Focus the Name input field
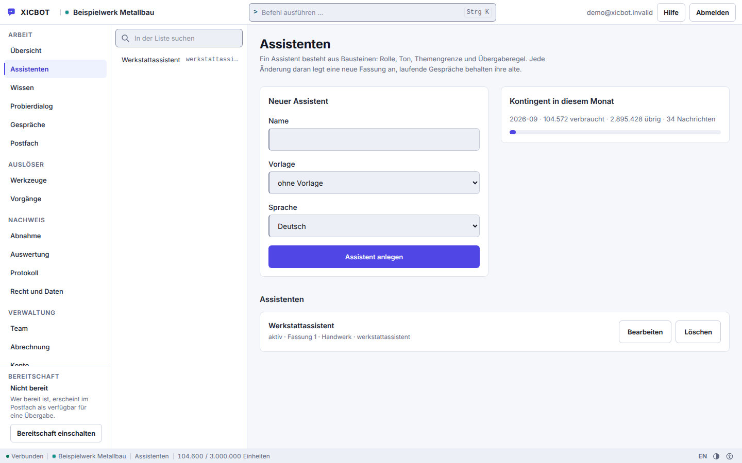 click(x=374, y=139)
